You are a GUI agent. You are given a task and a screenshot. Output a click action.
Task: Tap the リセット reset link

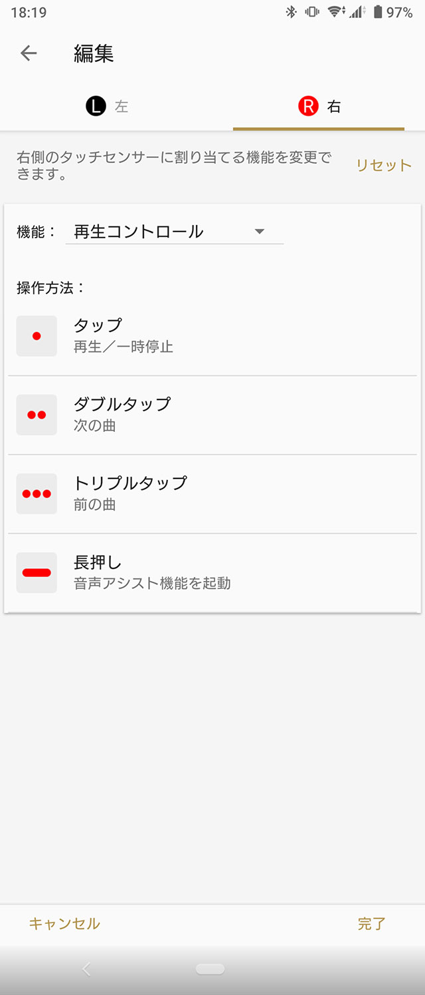coord(383,166)
